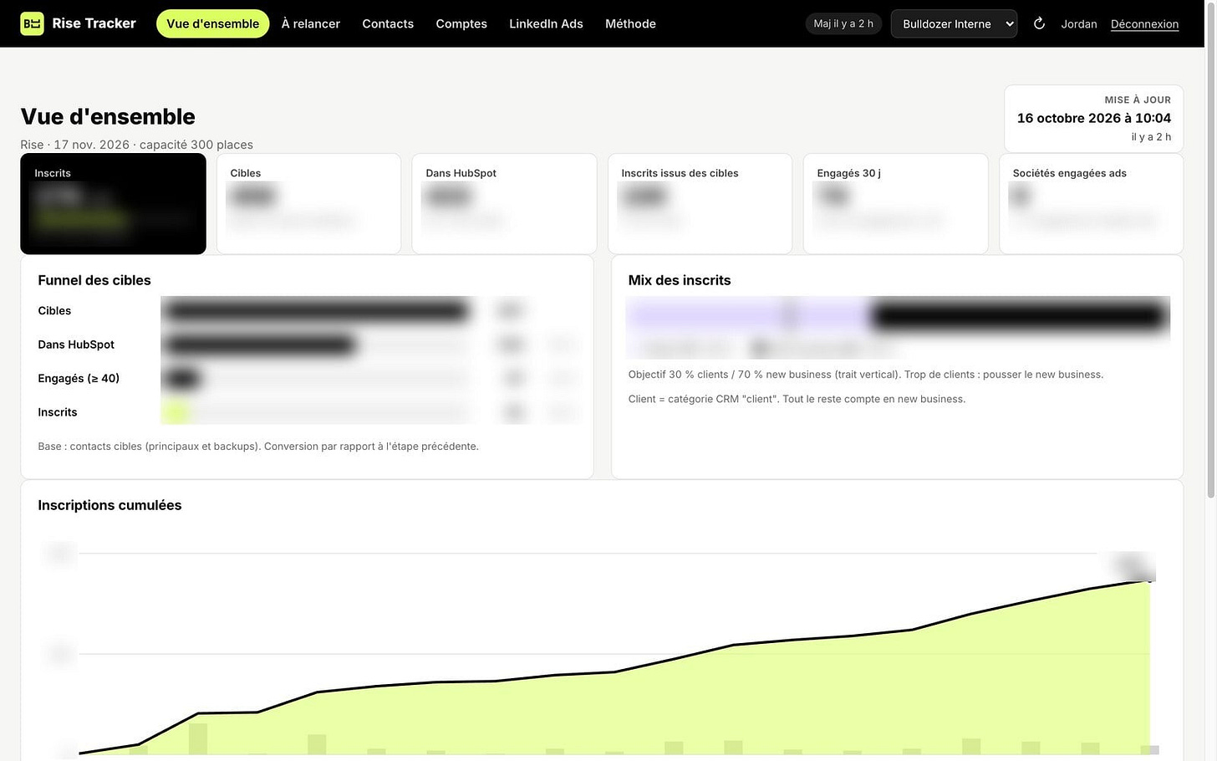Click the Funnel des cibles heading
Viewport: 1217px width, 761px height.
[94, 280]
